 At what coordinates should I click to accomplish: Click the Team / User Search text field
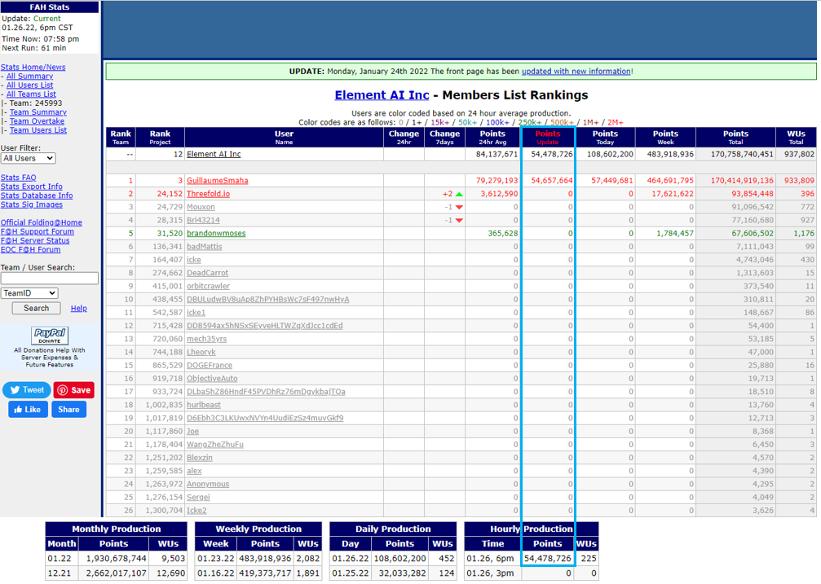pos(50,279)
